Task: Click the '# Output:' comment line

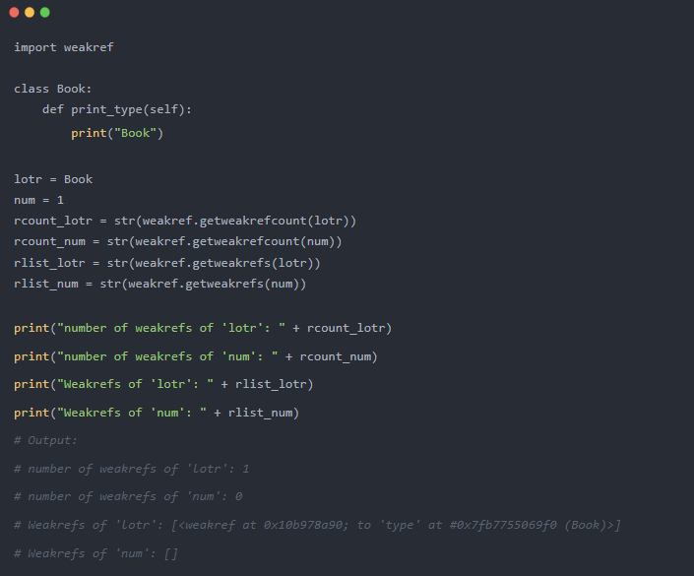Action: (45, 440)
